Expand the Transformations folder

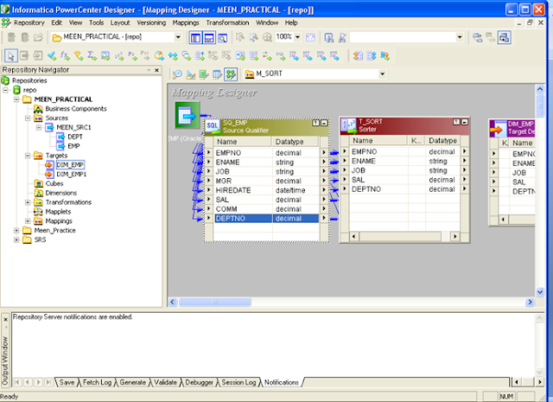click(28, 202)
